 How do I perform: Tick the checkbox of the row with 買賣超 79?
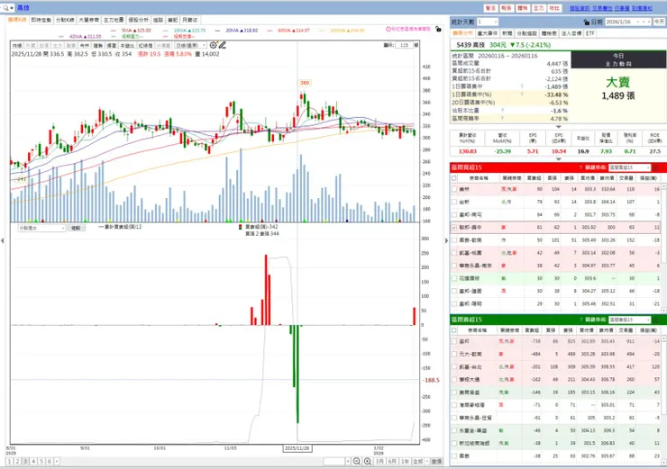[x=454, y=203]
